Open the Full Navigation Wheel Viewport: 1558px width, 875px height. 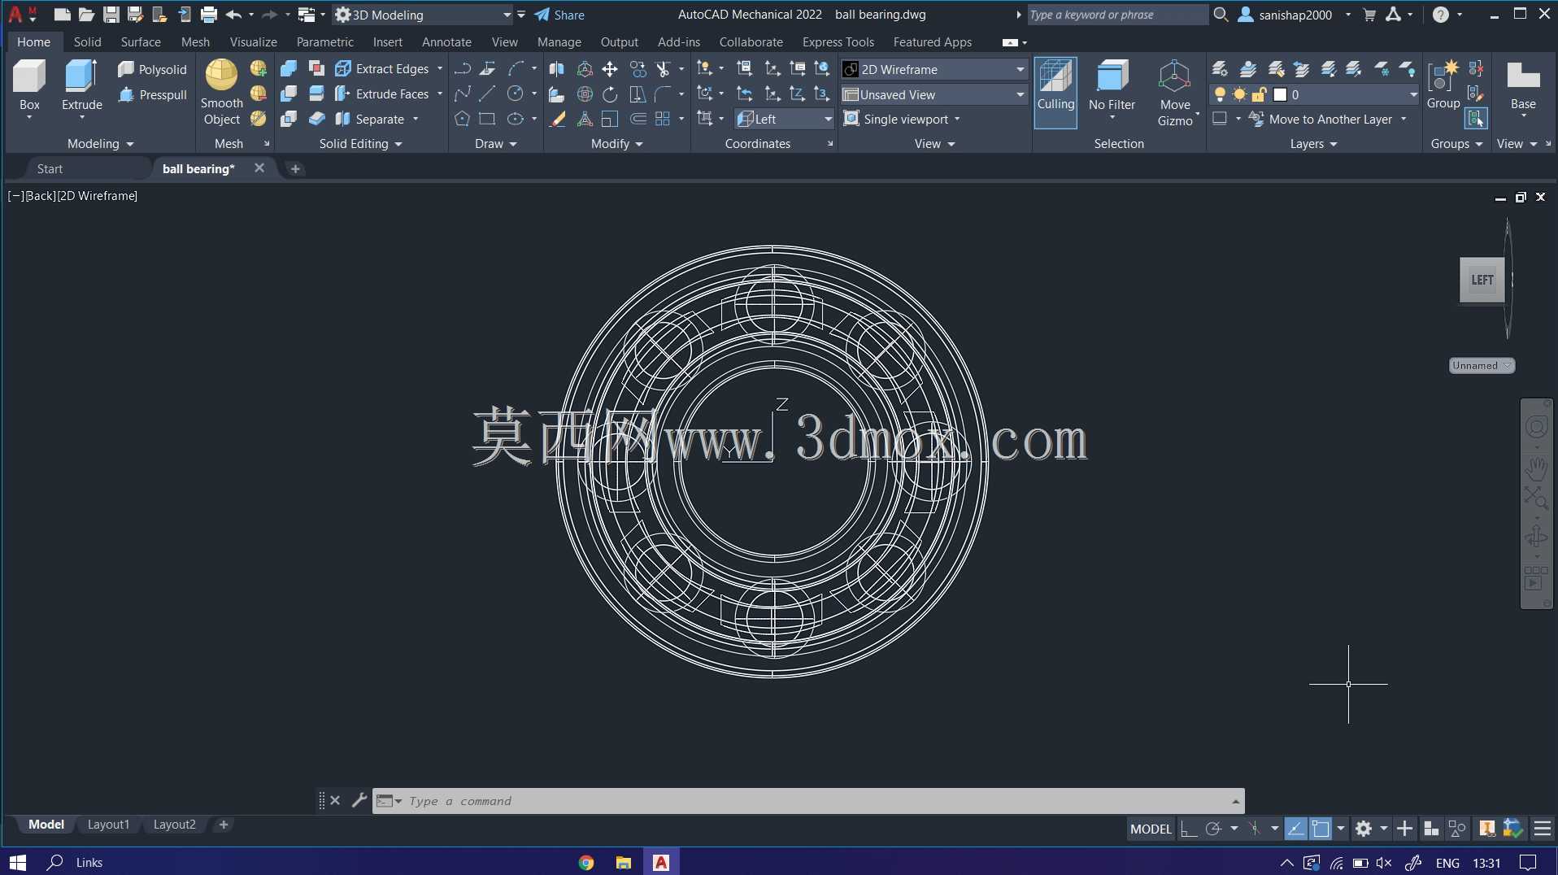pyautogui.click(x=1536, y=427)
